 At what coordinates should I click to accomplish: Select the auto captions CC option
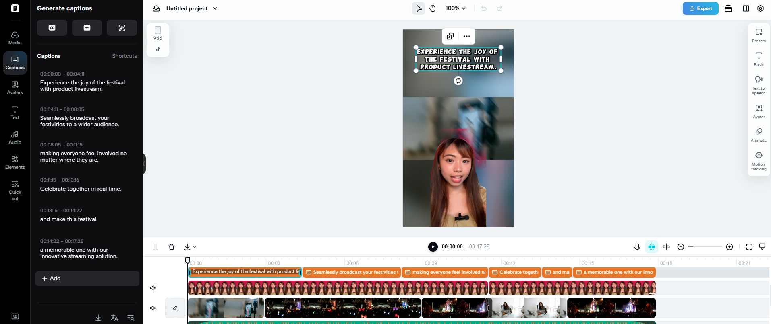pos(52,28)
